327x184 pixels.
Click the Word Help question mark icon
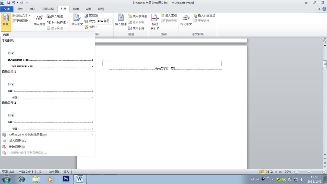[324, 9]
